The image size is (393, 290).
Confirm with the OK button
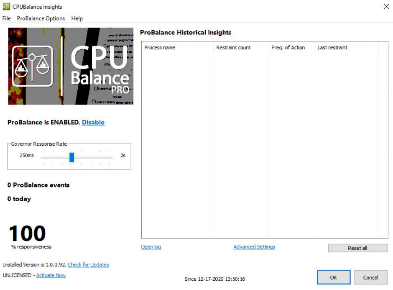tap(334, 277)
